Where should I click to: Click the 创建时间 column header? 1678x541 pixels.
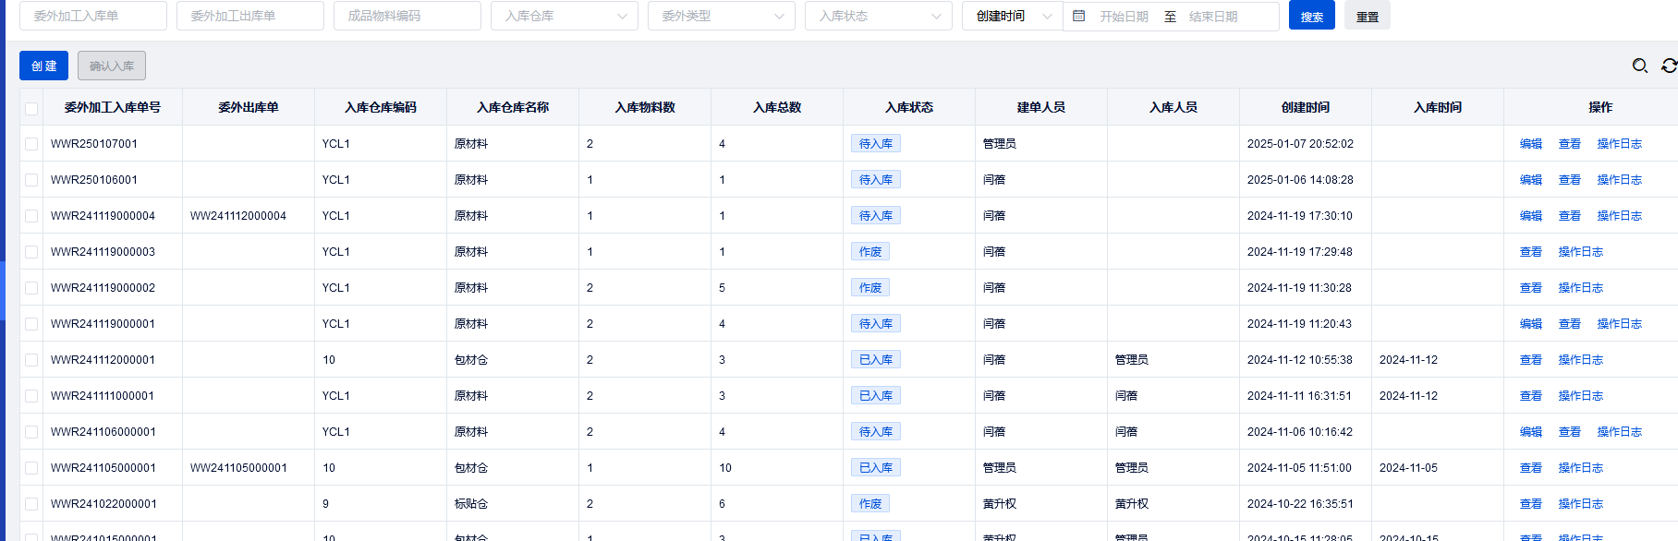[1306, 108]
